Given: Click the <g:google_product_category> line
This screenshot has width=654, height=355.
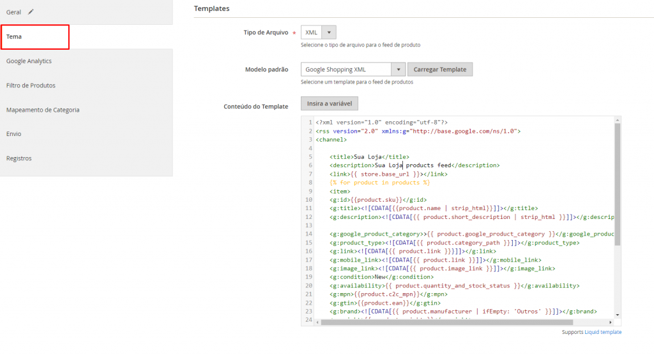Looking at the screenshot, I should (x=471, y=234).
